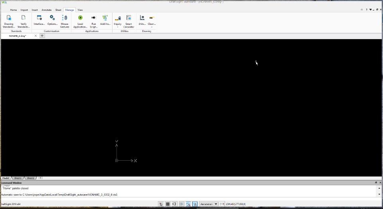
Task: Float the Command Window panel
Action: point(376,183)
